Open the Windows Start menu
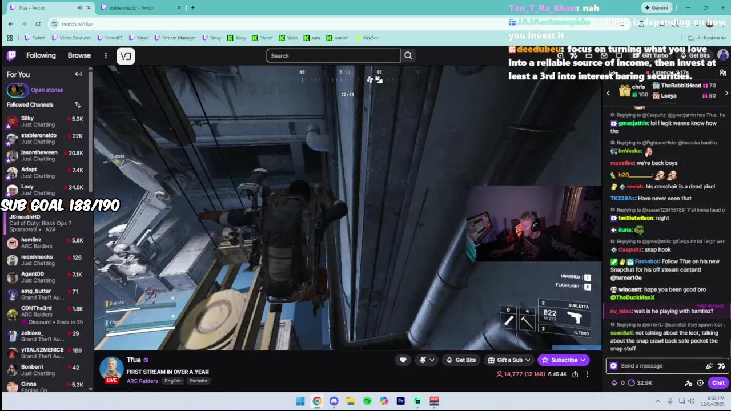Screen dimensions: 731x411 click(x=300, y=401)
